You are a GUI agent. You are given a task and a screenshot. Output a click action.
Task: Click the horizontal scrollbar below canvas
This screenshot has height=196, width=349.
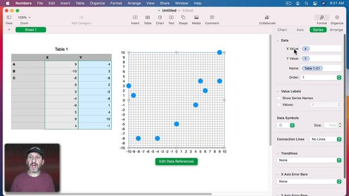click(109, 194)
